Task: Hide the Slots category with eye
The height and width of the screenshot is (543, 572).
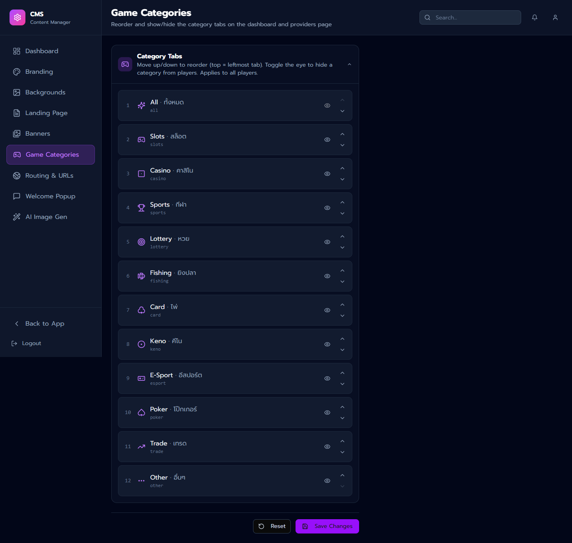Action: [x=327, y=140]
